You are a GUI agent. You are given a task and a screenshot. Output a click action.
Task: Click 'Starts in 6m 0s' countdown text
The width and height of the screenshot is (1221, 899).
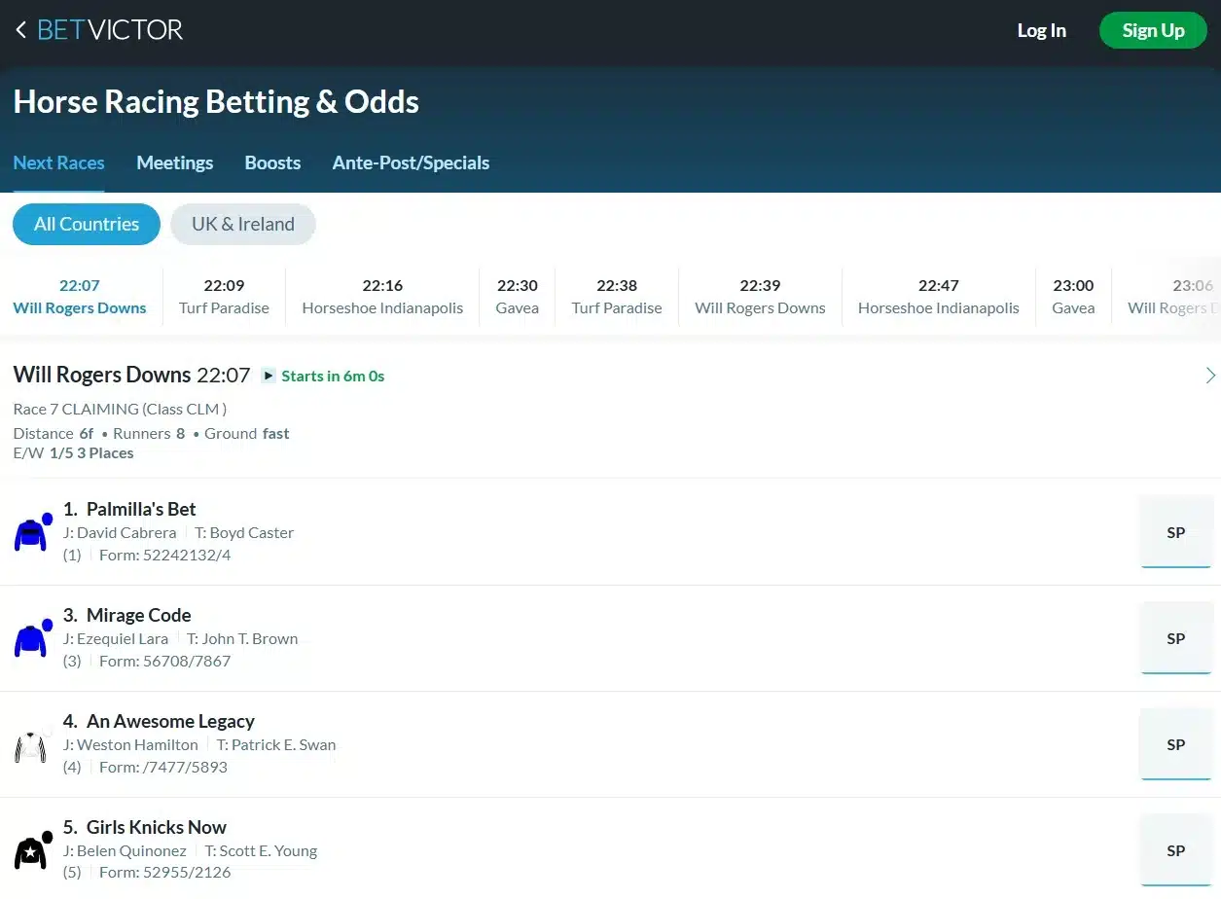[333, 376]
